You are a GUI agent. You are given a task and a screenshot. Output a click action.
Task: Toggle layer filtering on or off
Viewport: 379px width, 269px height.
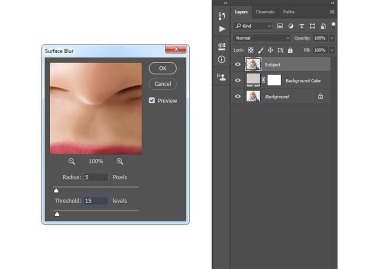click(x=334, y=26)
